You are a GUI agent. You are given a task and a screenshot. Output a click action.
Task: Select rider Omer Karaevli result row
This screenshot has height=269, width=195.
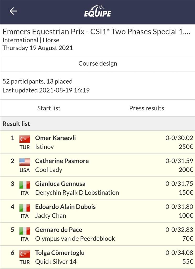[x=98, y=142]
